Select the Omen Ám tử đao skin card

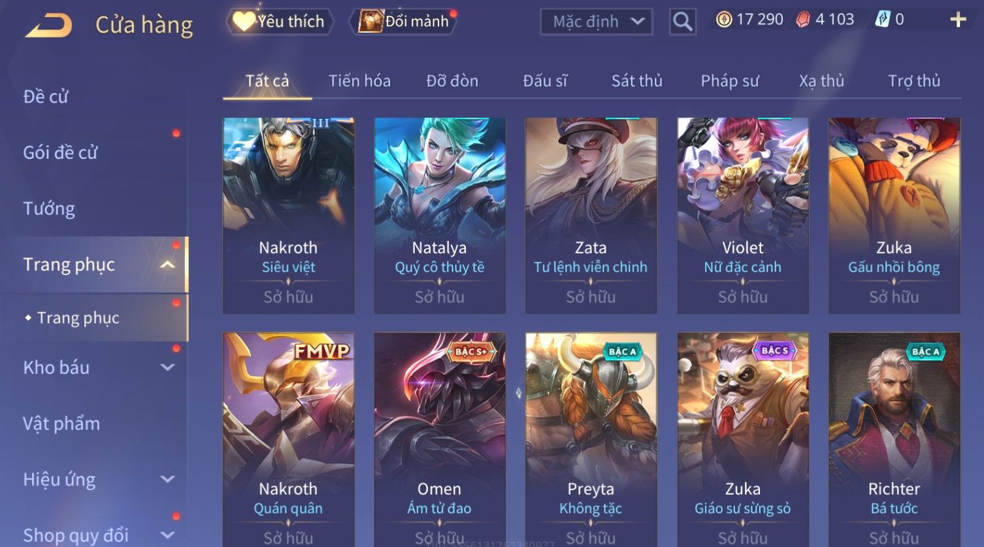[x=440, y=439]
